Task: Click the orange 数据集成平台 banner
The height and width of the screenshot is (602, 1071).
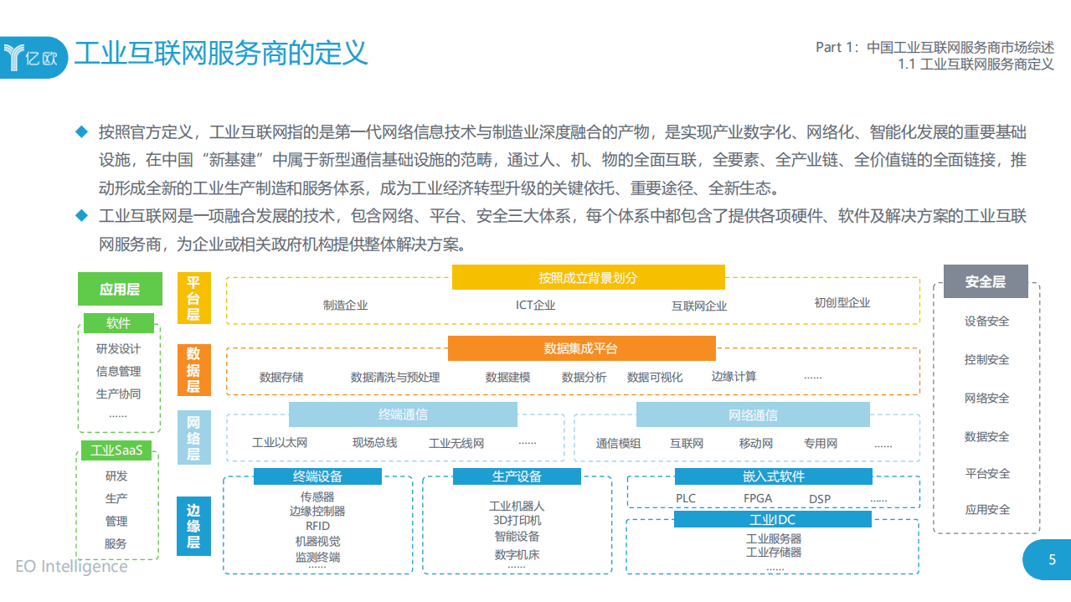Action: 583,348
